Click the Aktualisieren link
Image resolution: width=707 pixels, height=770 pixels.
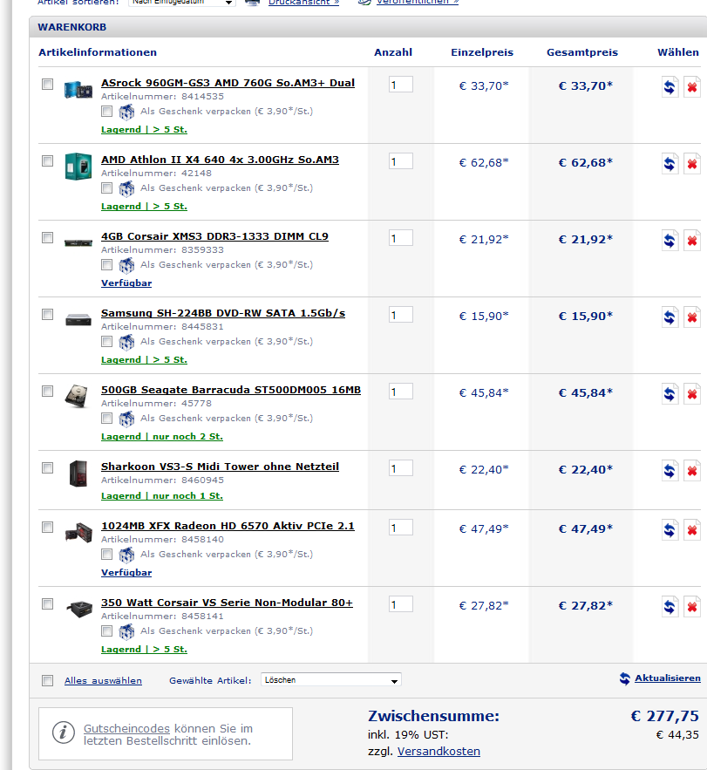(x=667, y=678)
